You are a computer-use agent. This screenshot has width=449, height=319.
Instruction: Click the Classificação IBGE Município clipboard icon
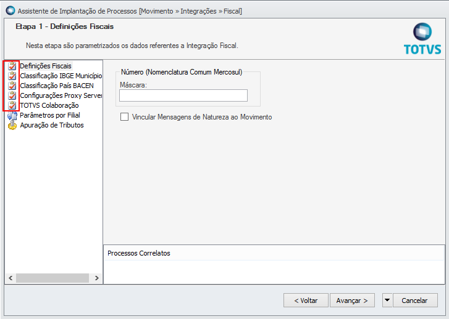pyautogui.click(x=12, y=76)
